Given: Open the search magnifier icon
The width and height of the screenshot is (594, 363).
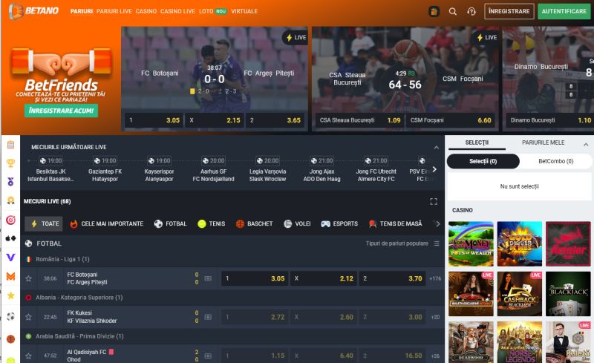Looking at the screenshot, I should 453,11.
